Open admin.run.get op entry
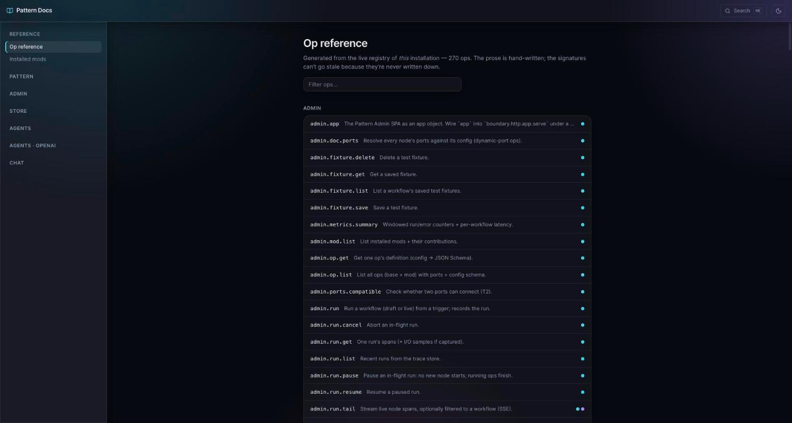Viewport: 792px width, 423px height. 447,342
